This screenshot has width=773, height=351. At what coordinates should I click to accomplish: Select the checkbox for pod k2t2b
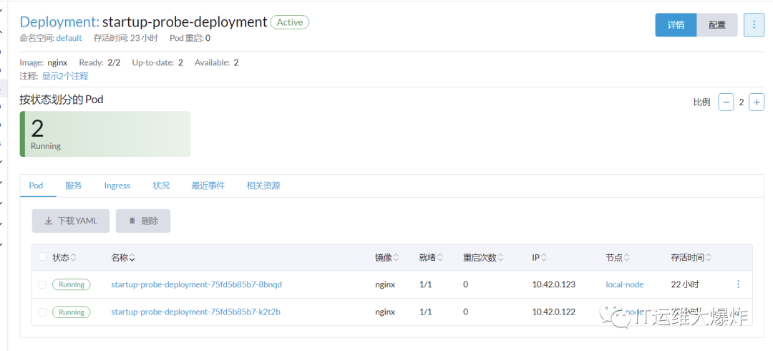point(42,312)
